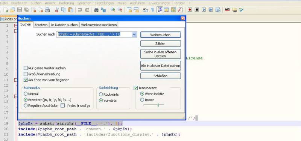Viewport: 301px width, 141px height.
Task: Select Normal search mode
Action: click(26, 94)
